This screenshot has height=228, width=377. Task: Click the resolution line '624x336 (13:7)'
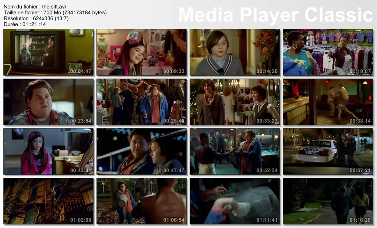coord(51,18)
